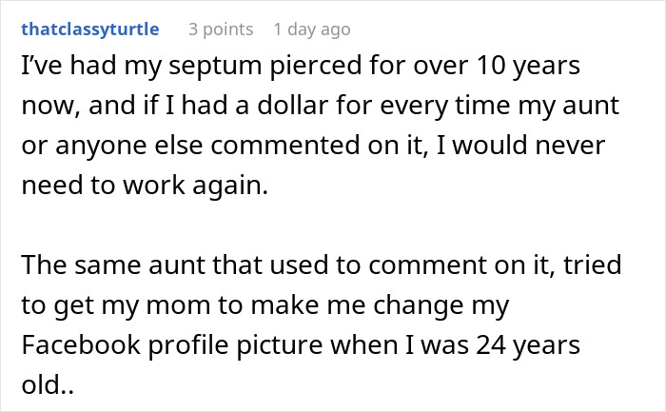Open the thatclassyturtle user profile
The image size is (666, 412).
tap(89, 29)
